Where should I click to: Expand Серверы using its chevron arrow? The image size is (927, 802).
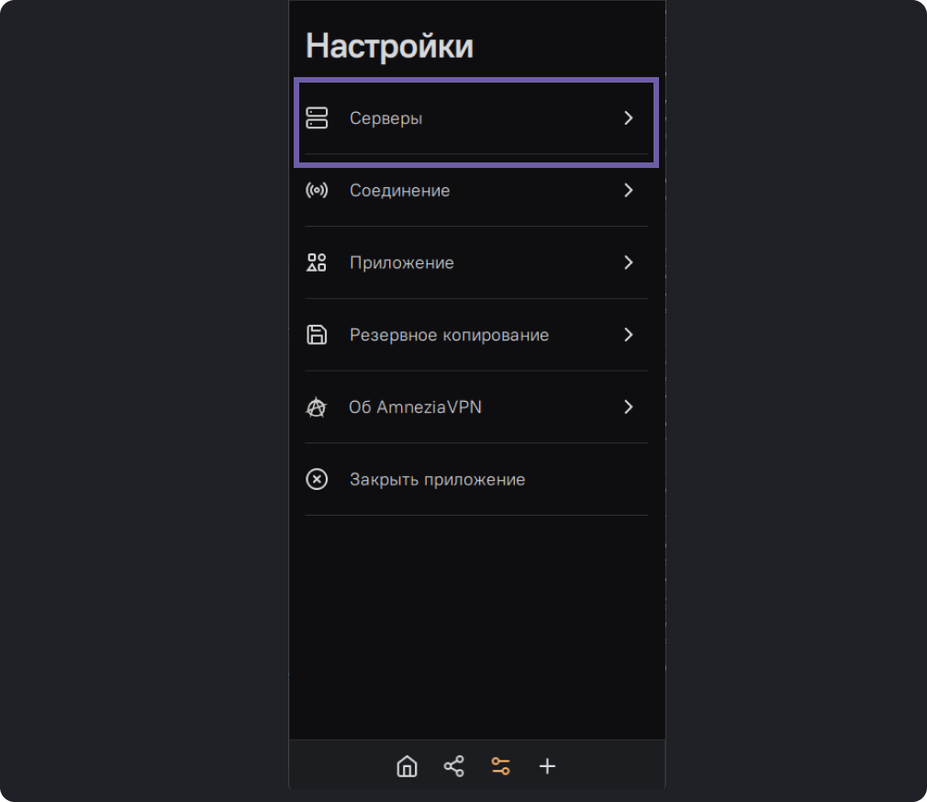coord(629,117)
